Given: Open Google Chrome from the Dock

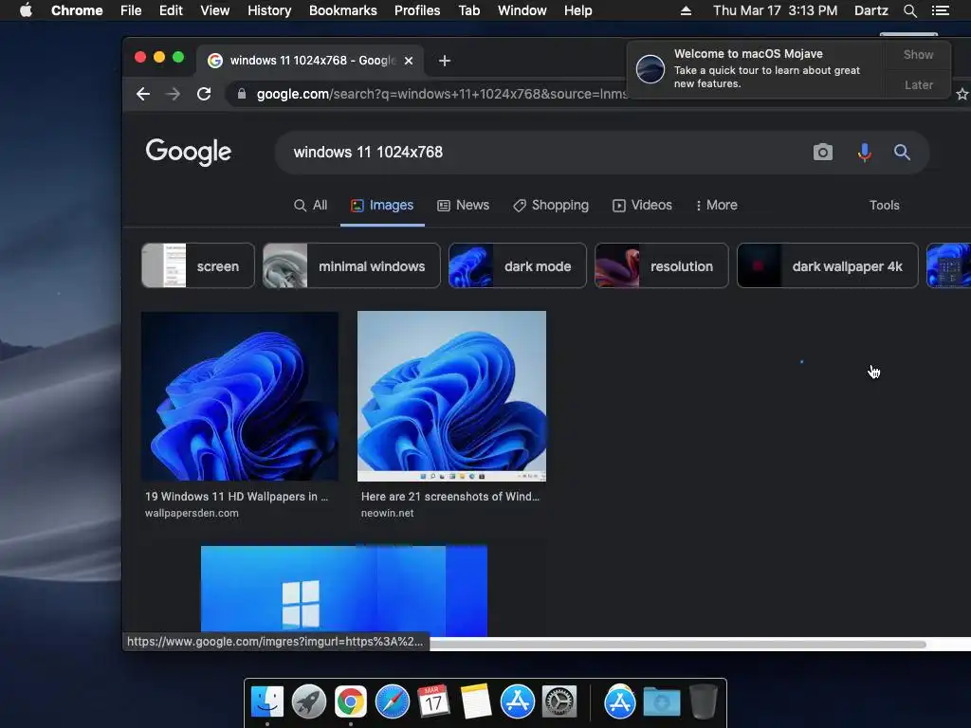Looking at the screenshot, I should pyautogui.click(x=351, y=701).
